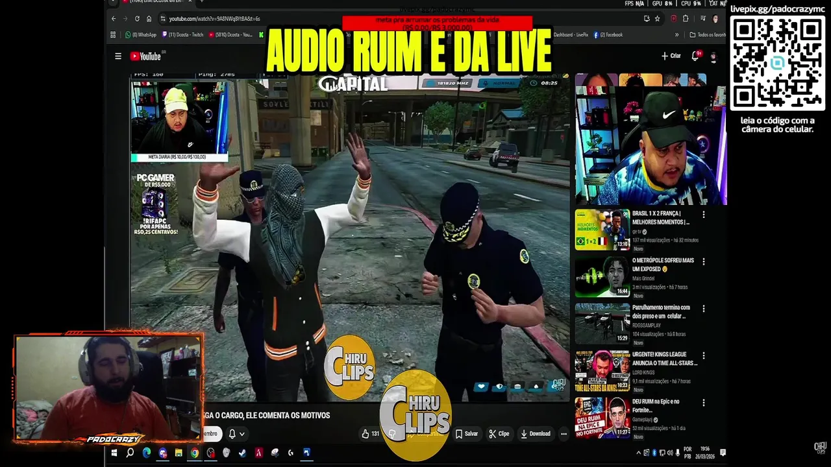Click the Criar button
This screenshot has height=467, width=831.
[x=671, y=56]
